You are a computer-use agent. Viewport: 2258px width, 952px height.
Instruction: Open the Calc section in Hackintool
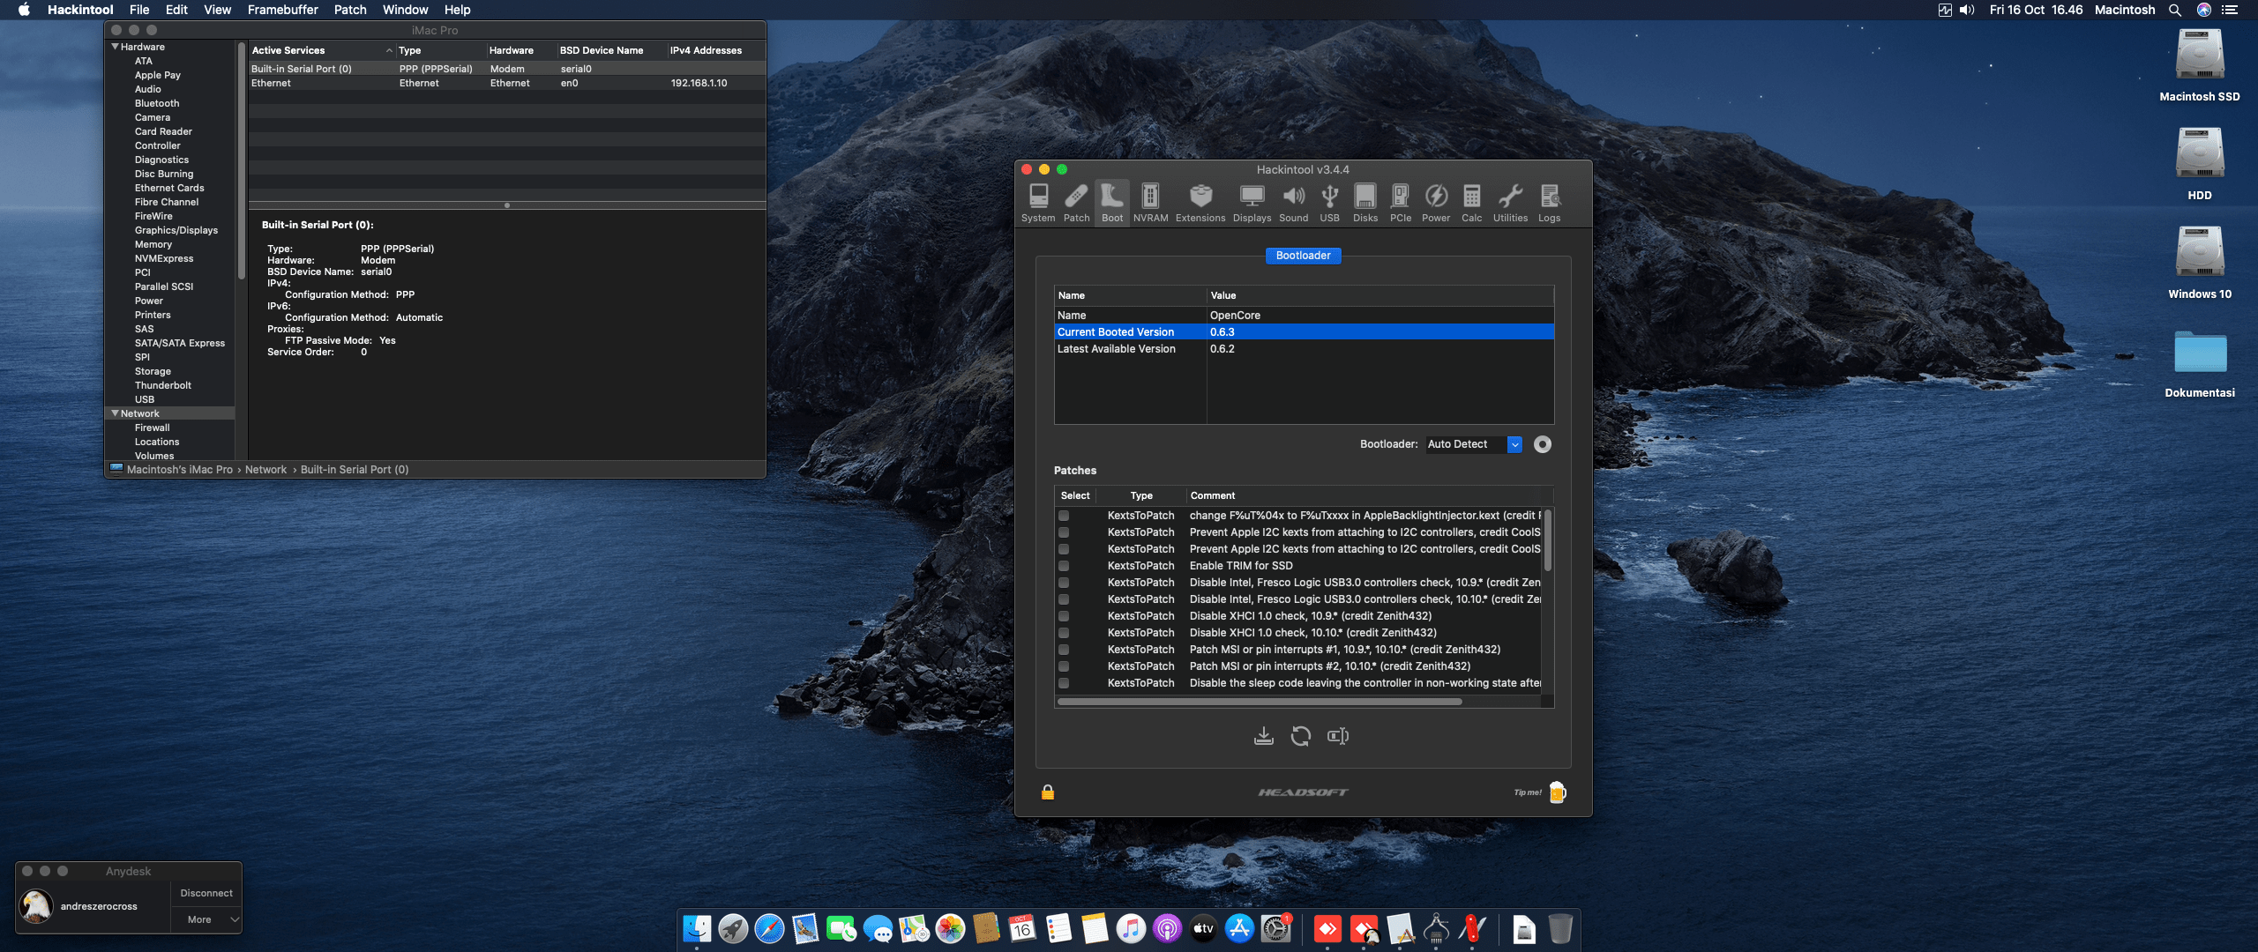(1472, 204)
